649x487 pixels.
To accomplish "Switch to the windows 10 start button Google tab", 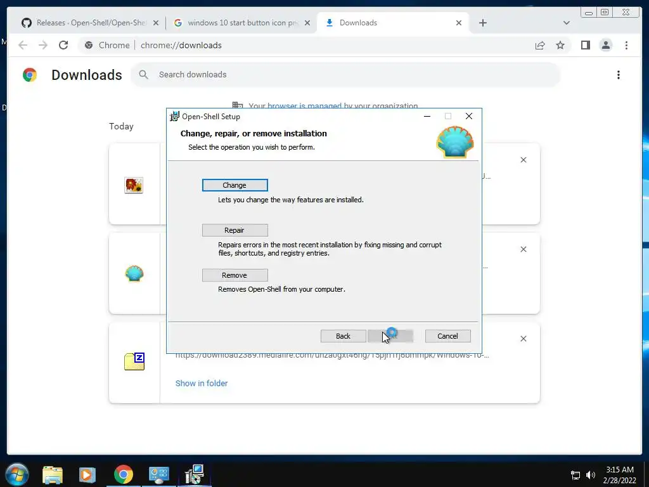I will click(x=242, y=23).
